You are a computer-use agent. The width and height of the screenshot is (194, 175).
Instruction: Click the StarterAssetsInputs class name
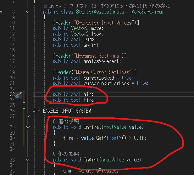click(x=100, y=12)
